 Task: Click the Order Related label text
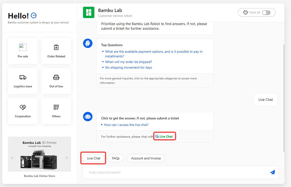coord(56,56)
